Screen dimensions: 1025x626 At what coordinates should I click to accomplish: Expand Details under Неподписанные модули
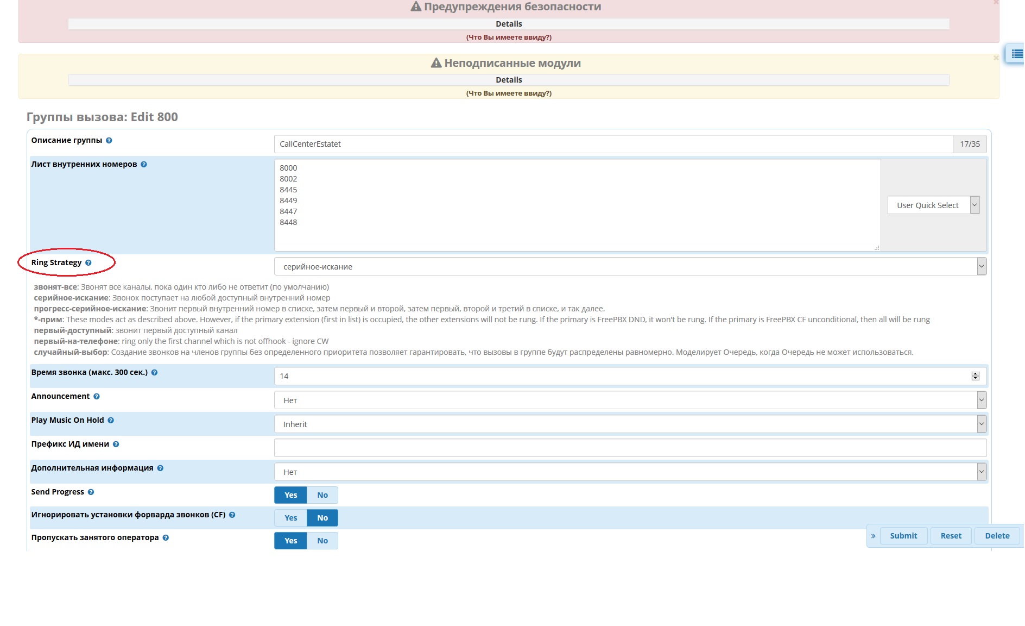click(x=509, y=80)
